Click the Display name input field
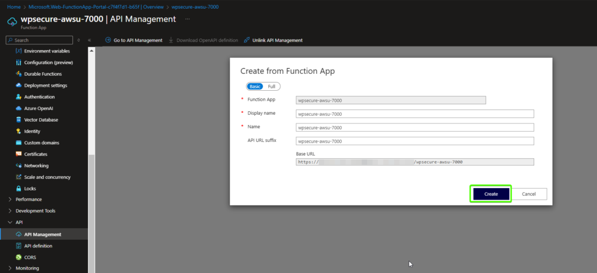The height and width of the screenshot is (273, 597). [x=415, y=114]
